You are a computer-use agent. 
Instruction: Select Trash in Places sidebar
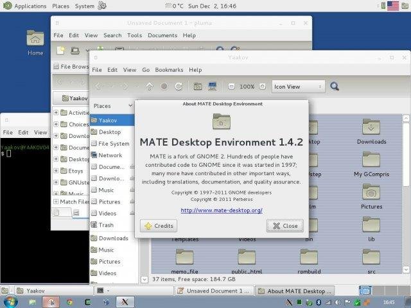(102, 225)
